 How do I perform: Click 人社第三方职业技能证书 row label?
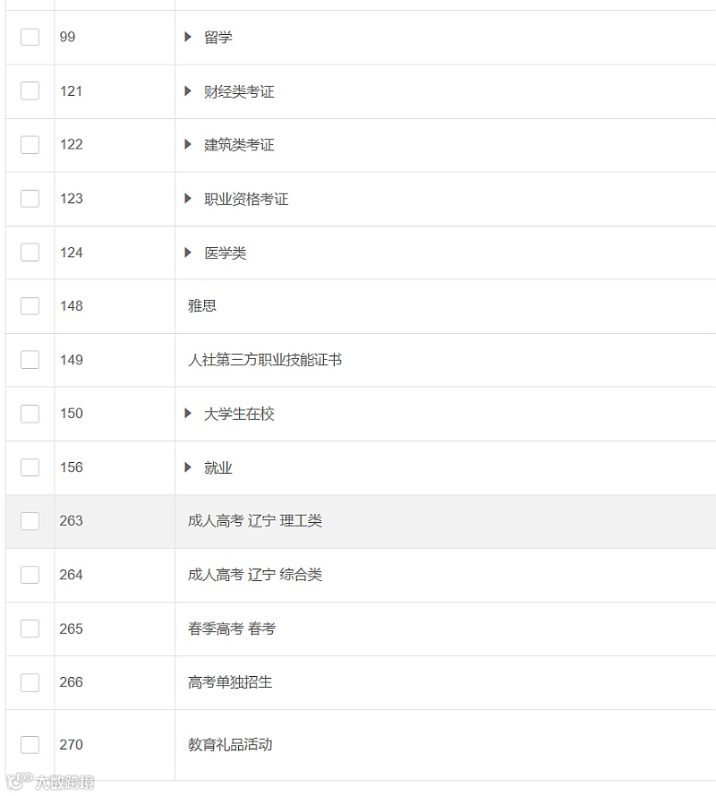tap(265, 360)
